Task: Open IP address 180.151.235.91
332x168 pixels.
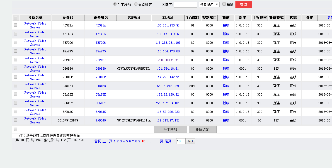Action: pos(168,25)
